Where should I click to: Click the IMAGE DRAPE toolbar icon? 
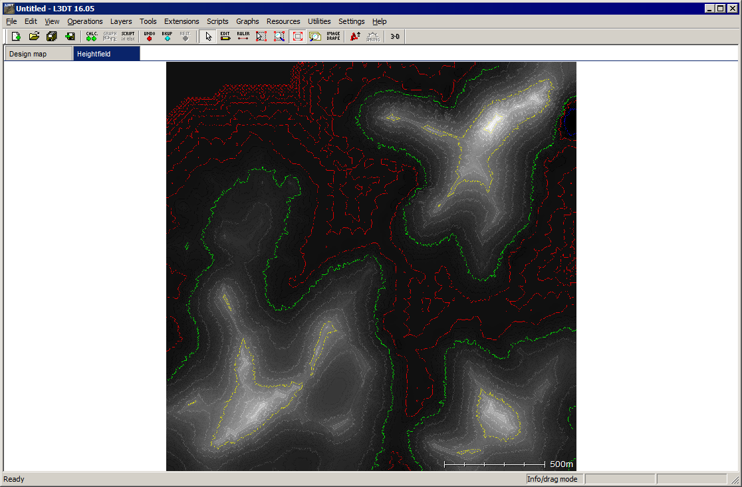pos(333,37)
